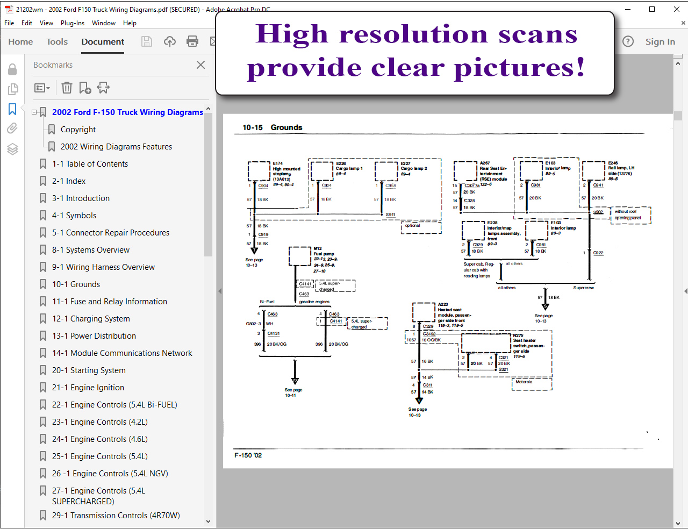The width and height of the screenshot is (688, 529).
Task: Open the 4-1 Symbols bookmark
Action: click(x=74, y=216)
